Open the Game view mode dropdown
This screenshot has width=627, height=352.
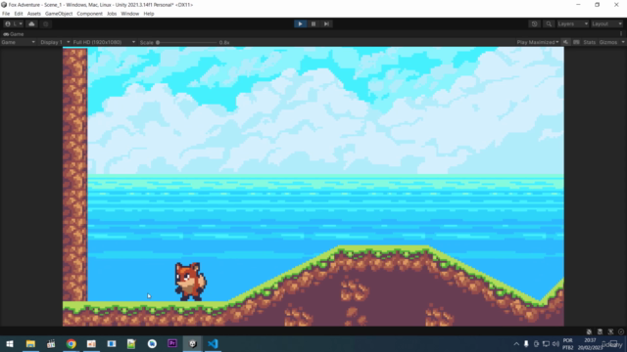tap(18, 42)
